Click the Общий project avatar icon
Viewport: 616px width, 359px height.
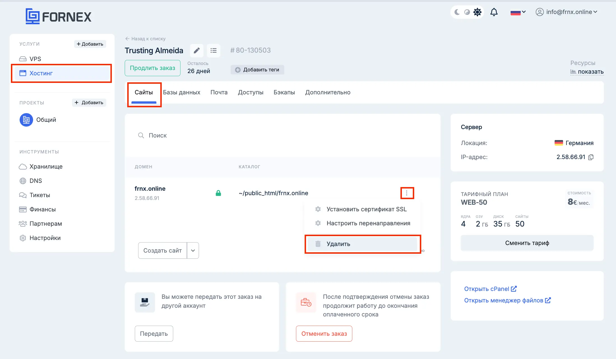pyautogui.click(x=26, y=120)
